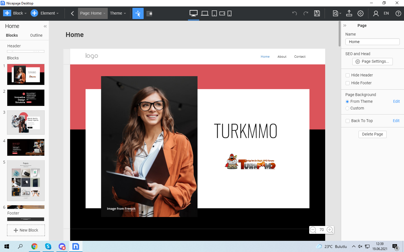
Task: Switch to laptop preview mode
Action: point(205,13)
